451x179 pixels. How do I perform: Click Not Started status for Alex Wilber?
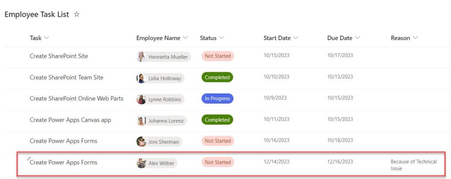(218, 162)
